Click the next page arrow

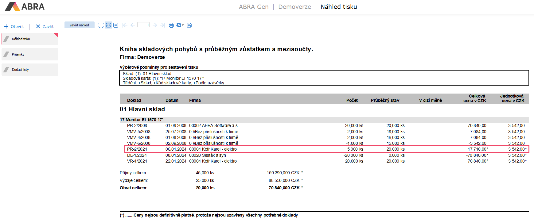tap(155, 25)
